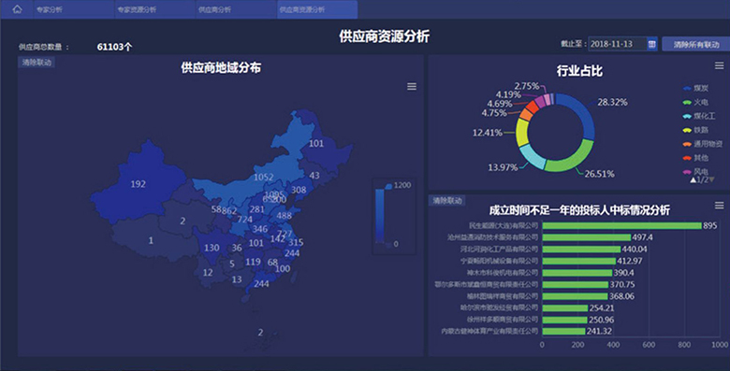Toggle the 煤化工 legend marker

coord(687,116)
